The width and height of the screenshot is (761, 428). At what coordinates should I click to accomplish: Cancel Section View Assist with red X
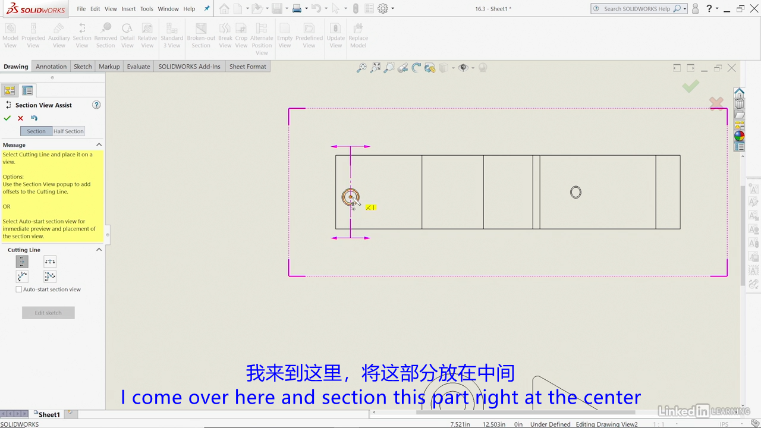[x=20, y=118]
